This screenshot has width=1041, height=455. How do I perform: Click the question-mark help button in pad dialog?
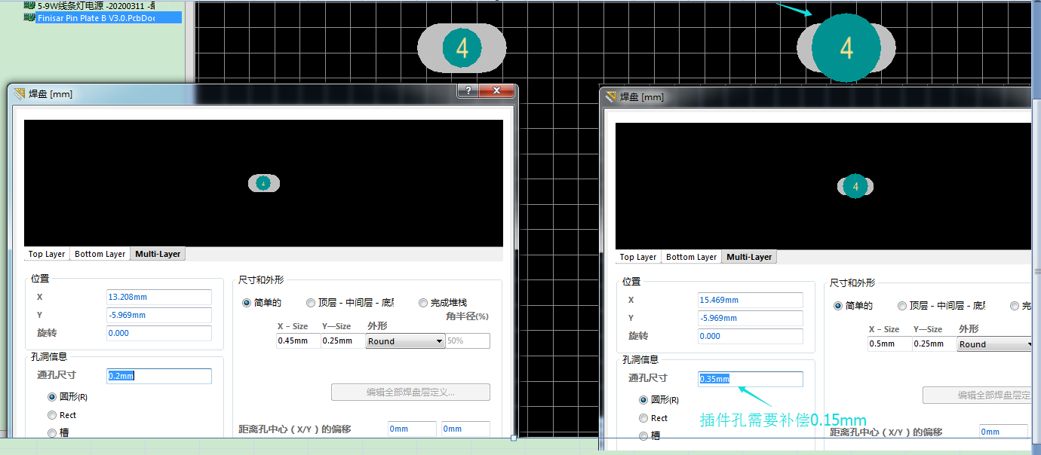[x=468, y=91]
